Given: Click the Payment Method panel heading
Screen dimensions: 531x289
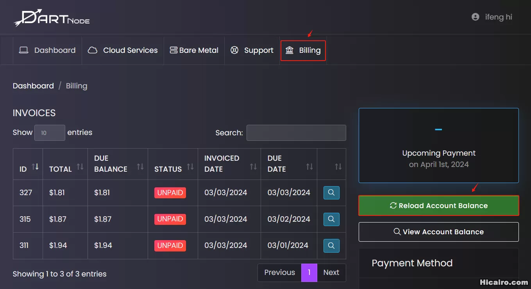Looking at the screenshot, I should coord(412,263).
